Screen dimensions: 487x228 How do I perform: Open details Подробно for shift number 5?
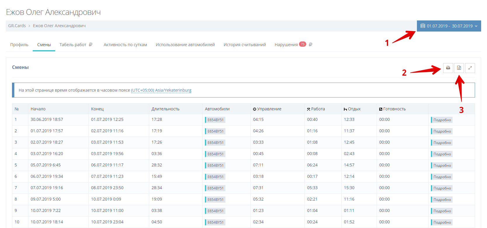point(442,165)
